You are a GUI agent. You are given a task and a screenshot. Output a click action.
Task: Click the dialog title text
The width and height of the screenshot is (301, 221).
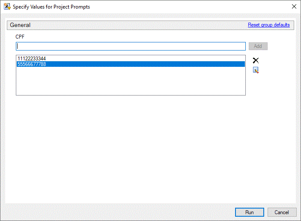coord(51,7)
